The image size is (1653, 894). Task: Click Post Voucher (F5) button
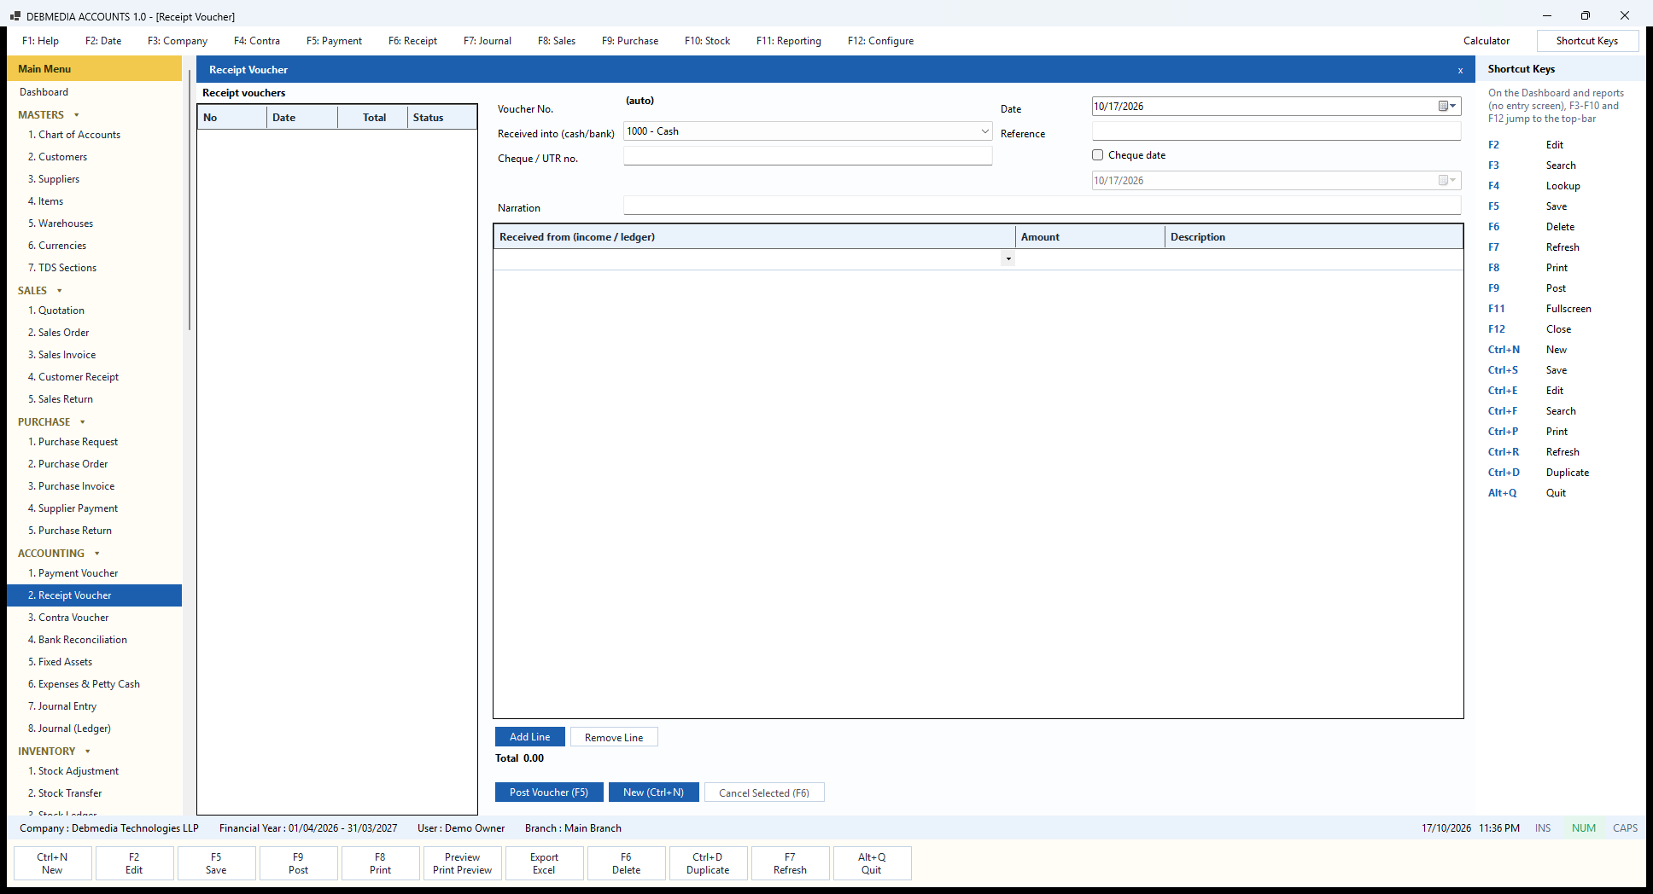tap(549, 792)
